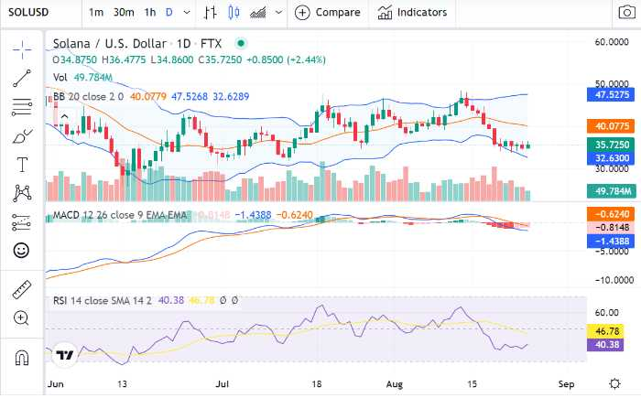
Task: Open the forecast and measurement tools
Action: point(22,222)
